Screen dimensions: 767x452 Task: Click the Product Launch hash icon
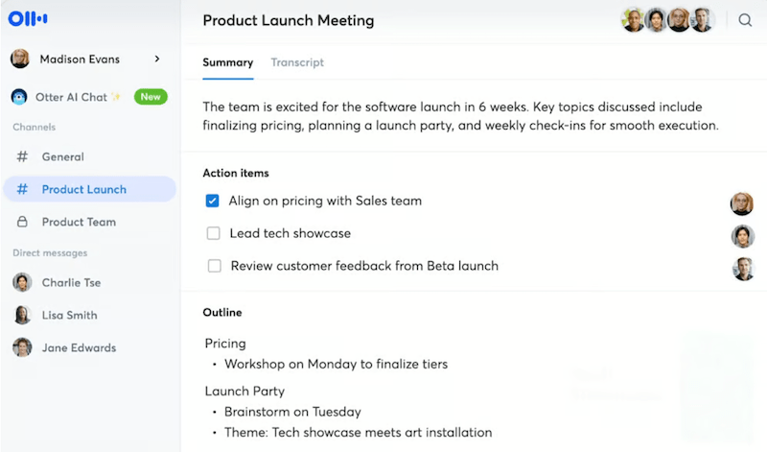pos(22,189)
